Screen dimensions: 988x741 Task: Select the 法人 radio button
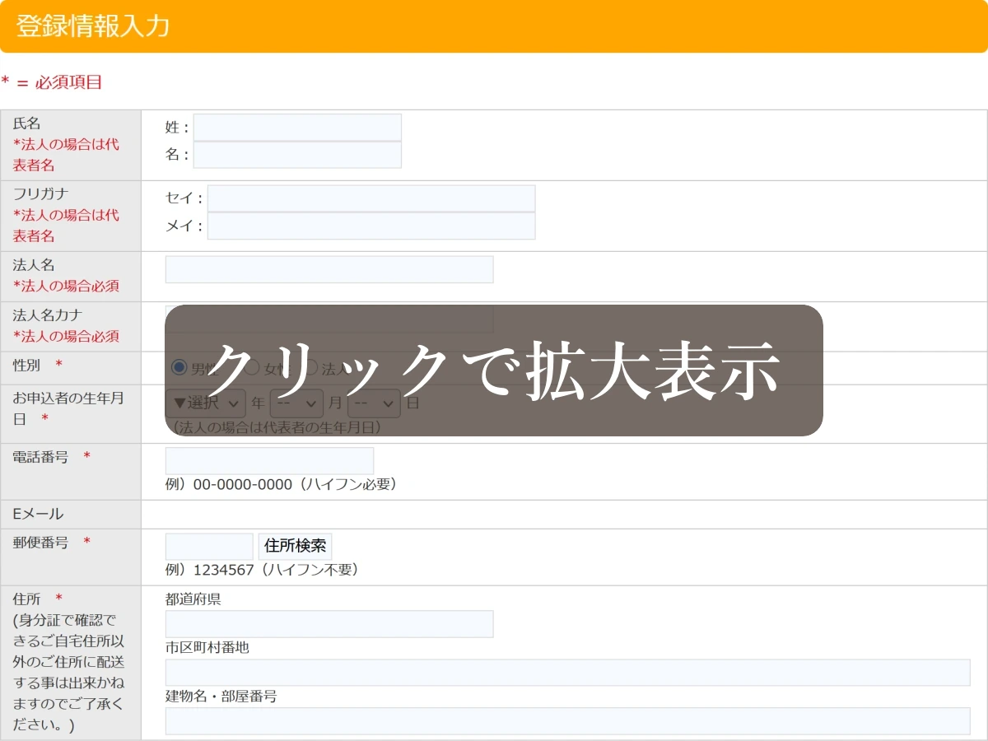[x=311, y=368]
